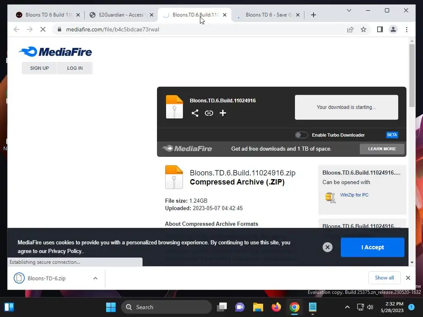Open the Privacy Policy link

click(x=64, y=251)
